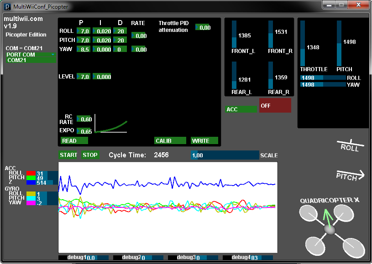
Task: Click the ACC green box
Action: pos(241,109)
